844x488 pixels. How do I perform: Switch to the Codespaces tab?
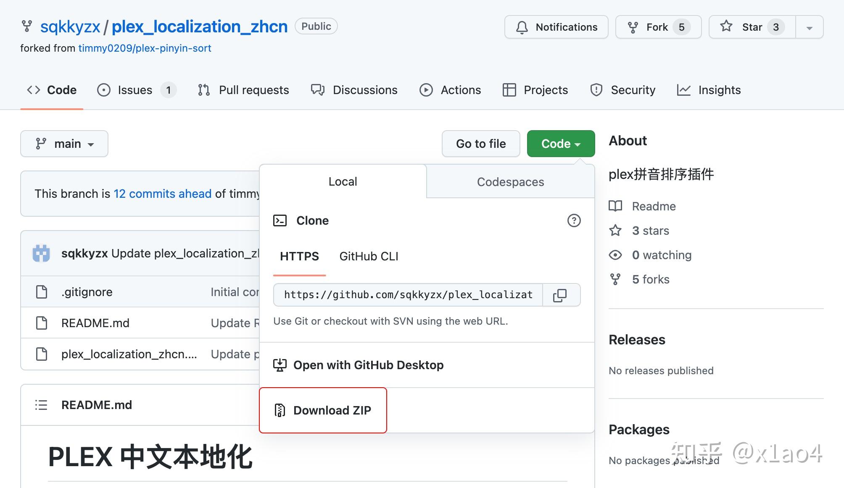[510, 182]
